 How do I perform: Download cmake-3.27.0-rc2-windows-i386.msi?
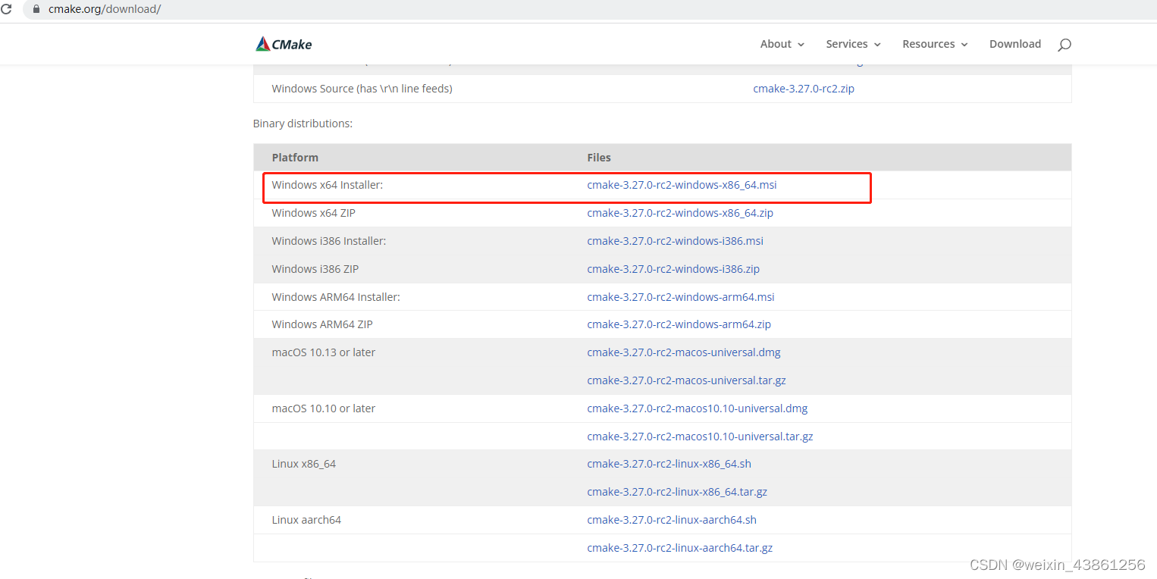click(675, 241)
